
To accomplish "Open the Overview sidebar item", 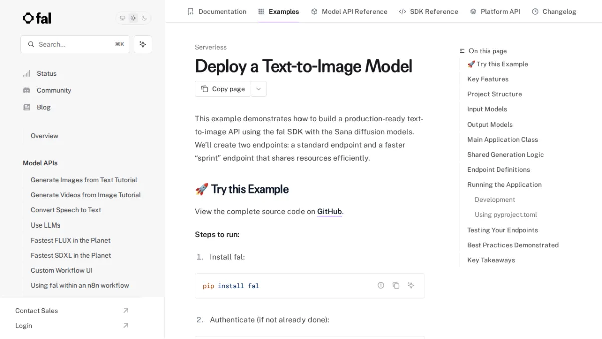I will pos(44,136).
